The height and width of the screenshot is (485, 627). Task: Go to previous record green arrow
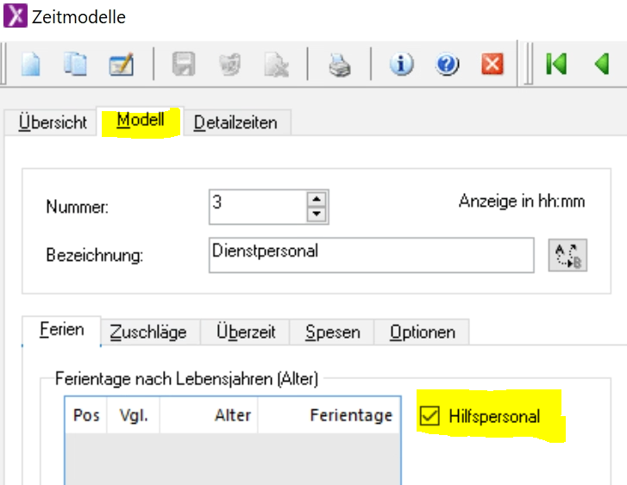pos(601,65)
